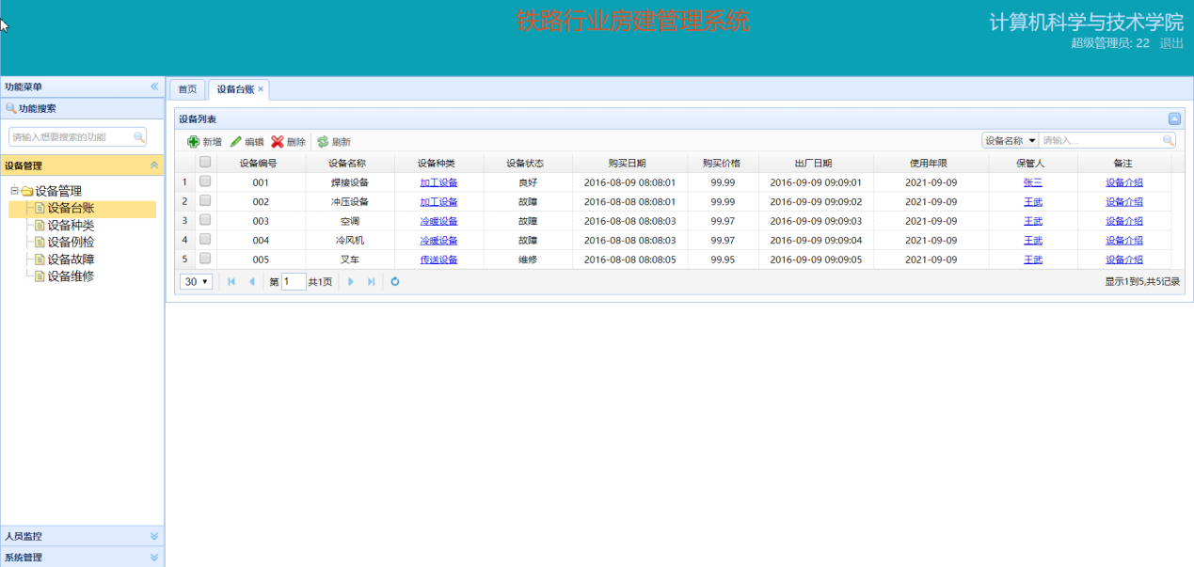Image resolution: width=1194 pixels, height=567 pixels.
Task: Click the search magnifier in 功能搜索 box
Action: point(138,137)
